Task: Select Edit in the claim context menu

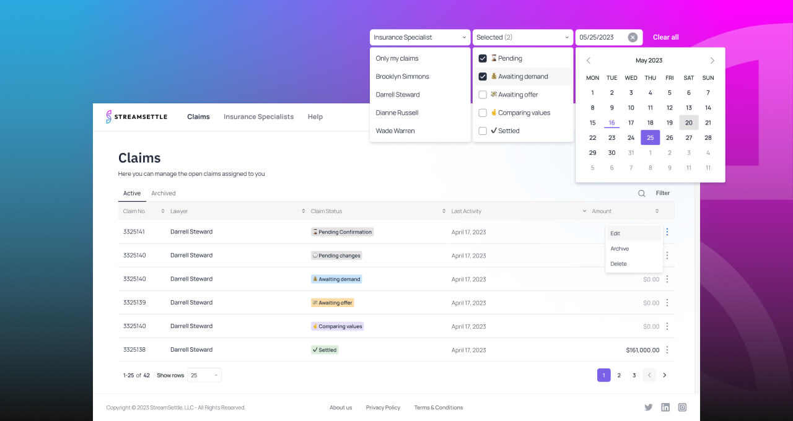Action: 615,233
